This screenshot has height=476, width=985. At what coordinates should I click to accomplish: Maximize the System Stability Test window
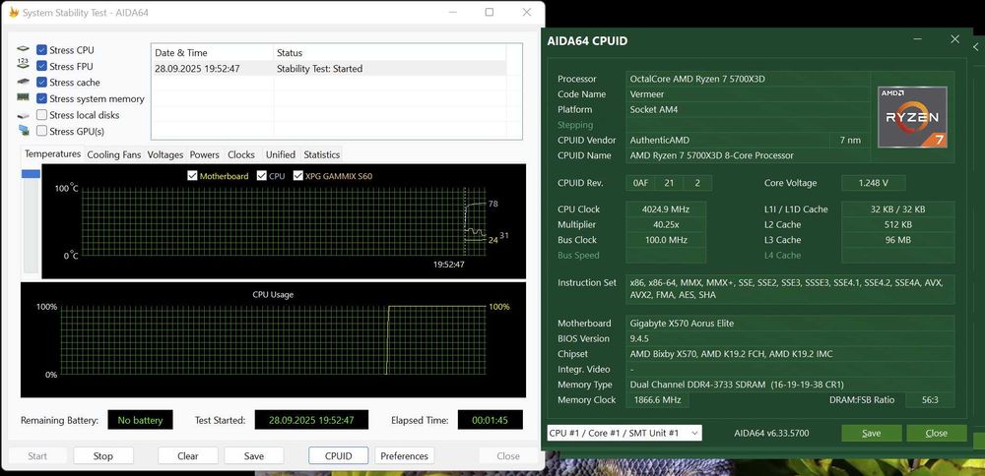[490, 12]
